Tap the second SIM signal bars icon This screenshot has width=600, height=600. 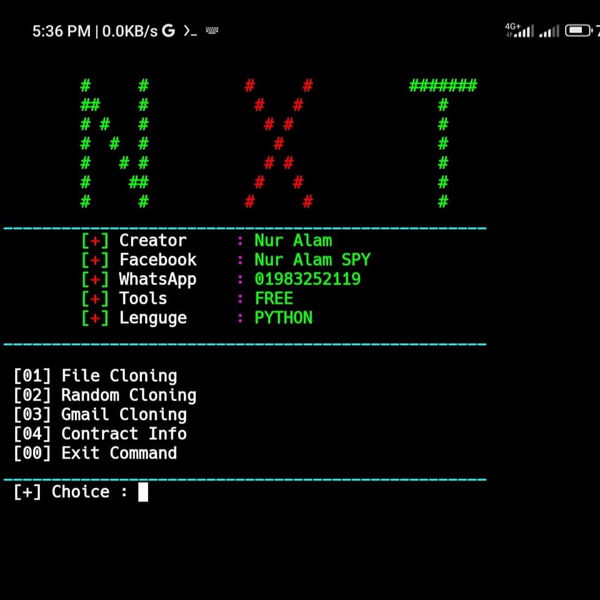(549, 31)
